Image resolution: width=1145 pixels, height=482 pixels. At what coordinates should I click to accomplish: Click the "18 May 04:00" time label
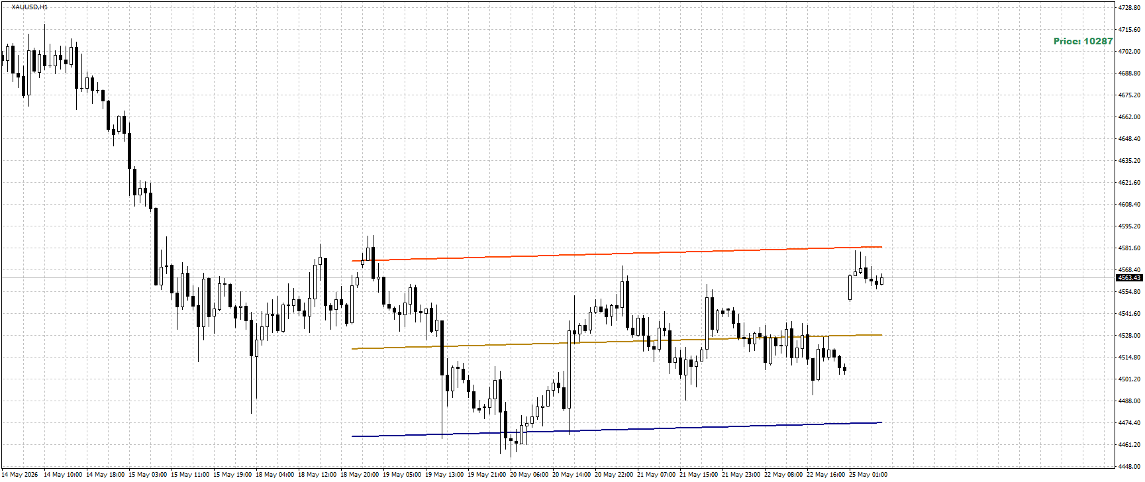(x=275, y=475)
